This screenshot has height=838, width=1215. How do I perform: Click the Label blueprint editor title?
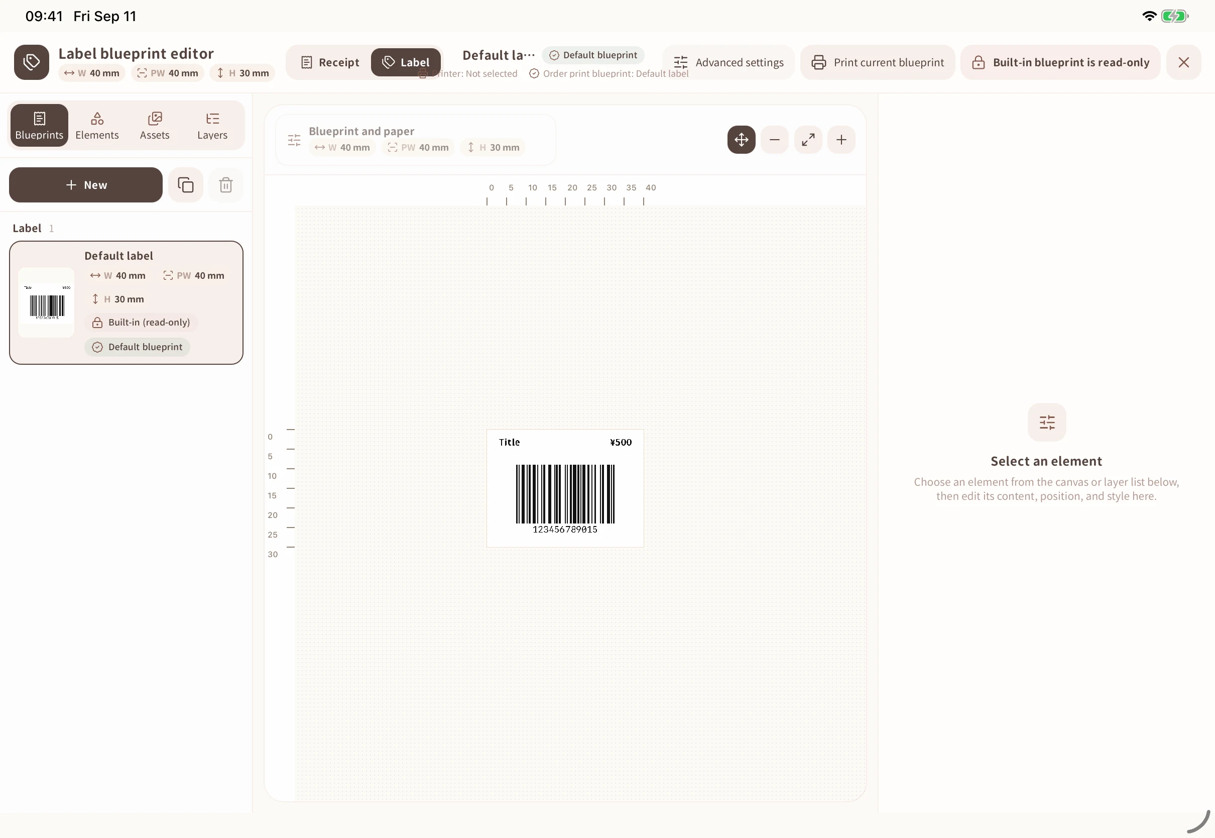click(x=137, y=54)
